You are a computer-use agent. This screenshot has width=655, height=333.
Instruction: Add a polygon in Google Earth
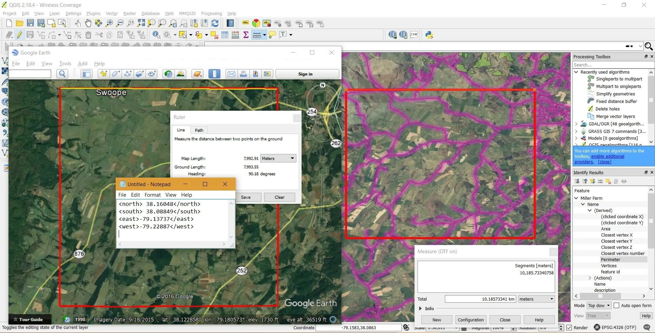coord(115,74)
